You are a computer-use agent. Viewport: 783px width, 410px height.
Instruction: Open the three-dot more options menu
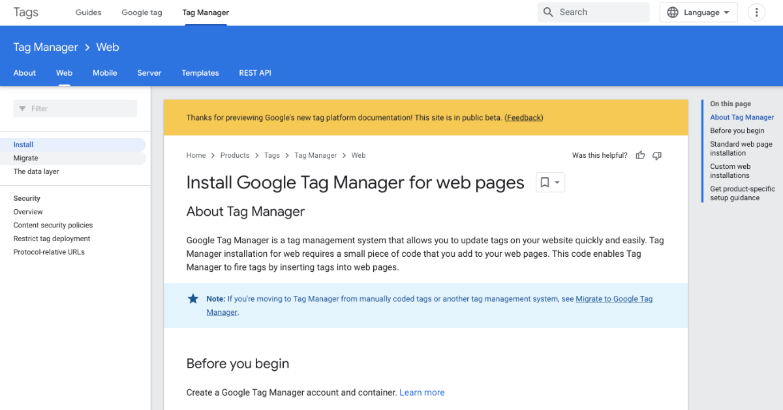tap(756, 12)
